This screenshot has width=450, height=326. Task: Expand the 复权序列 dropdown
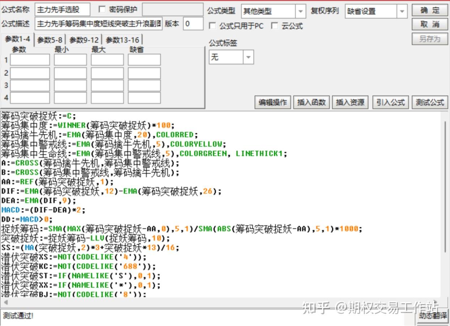click(x=376, y=11)
